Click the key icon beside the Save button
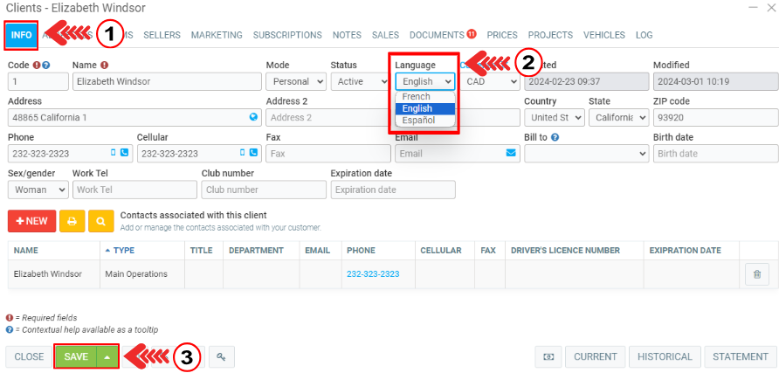The height and width of the screenshot is (373, 779). [x=222, y=356]
